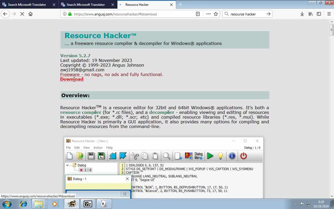Close the Resource Hacker tab

(x=171, y=5)
